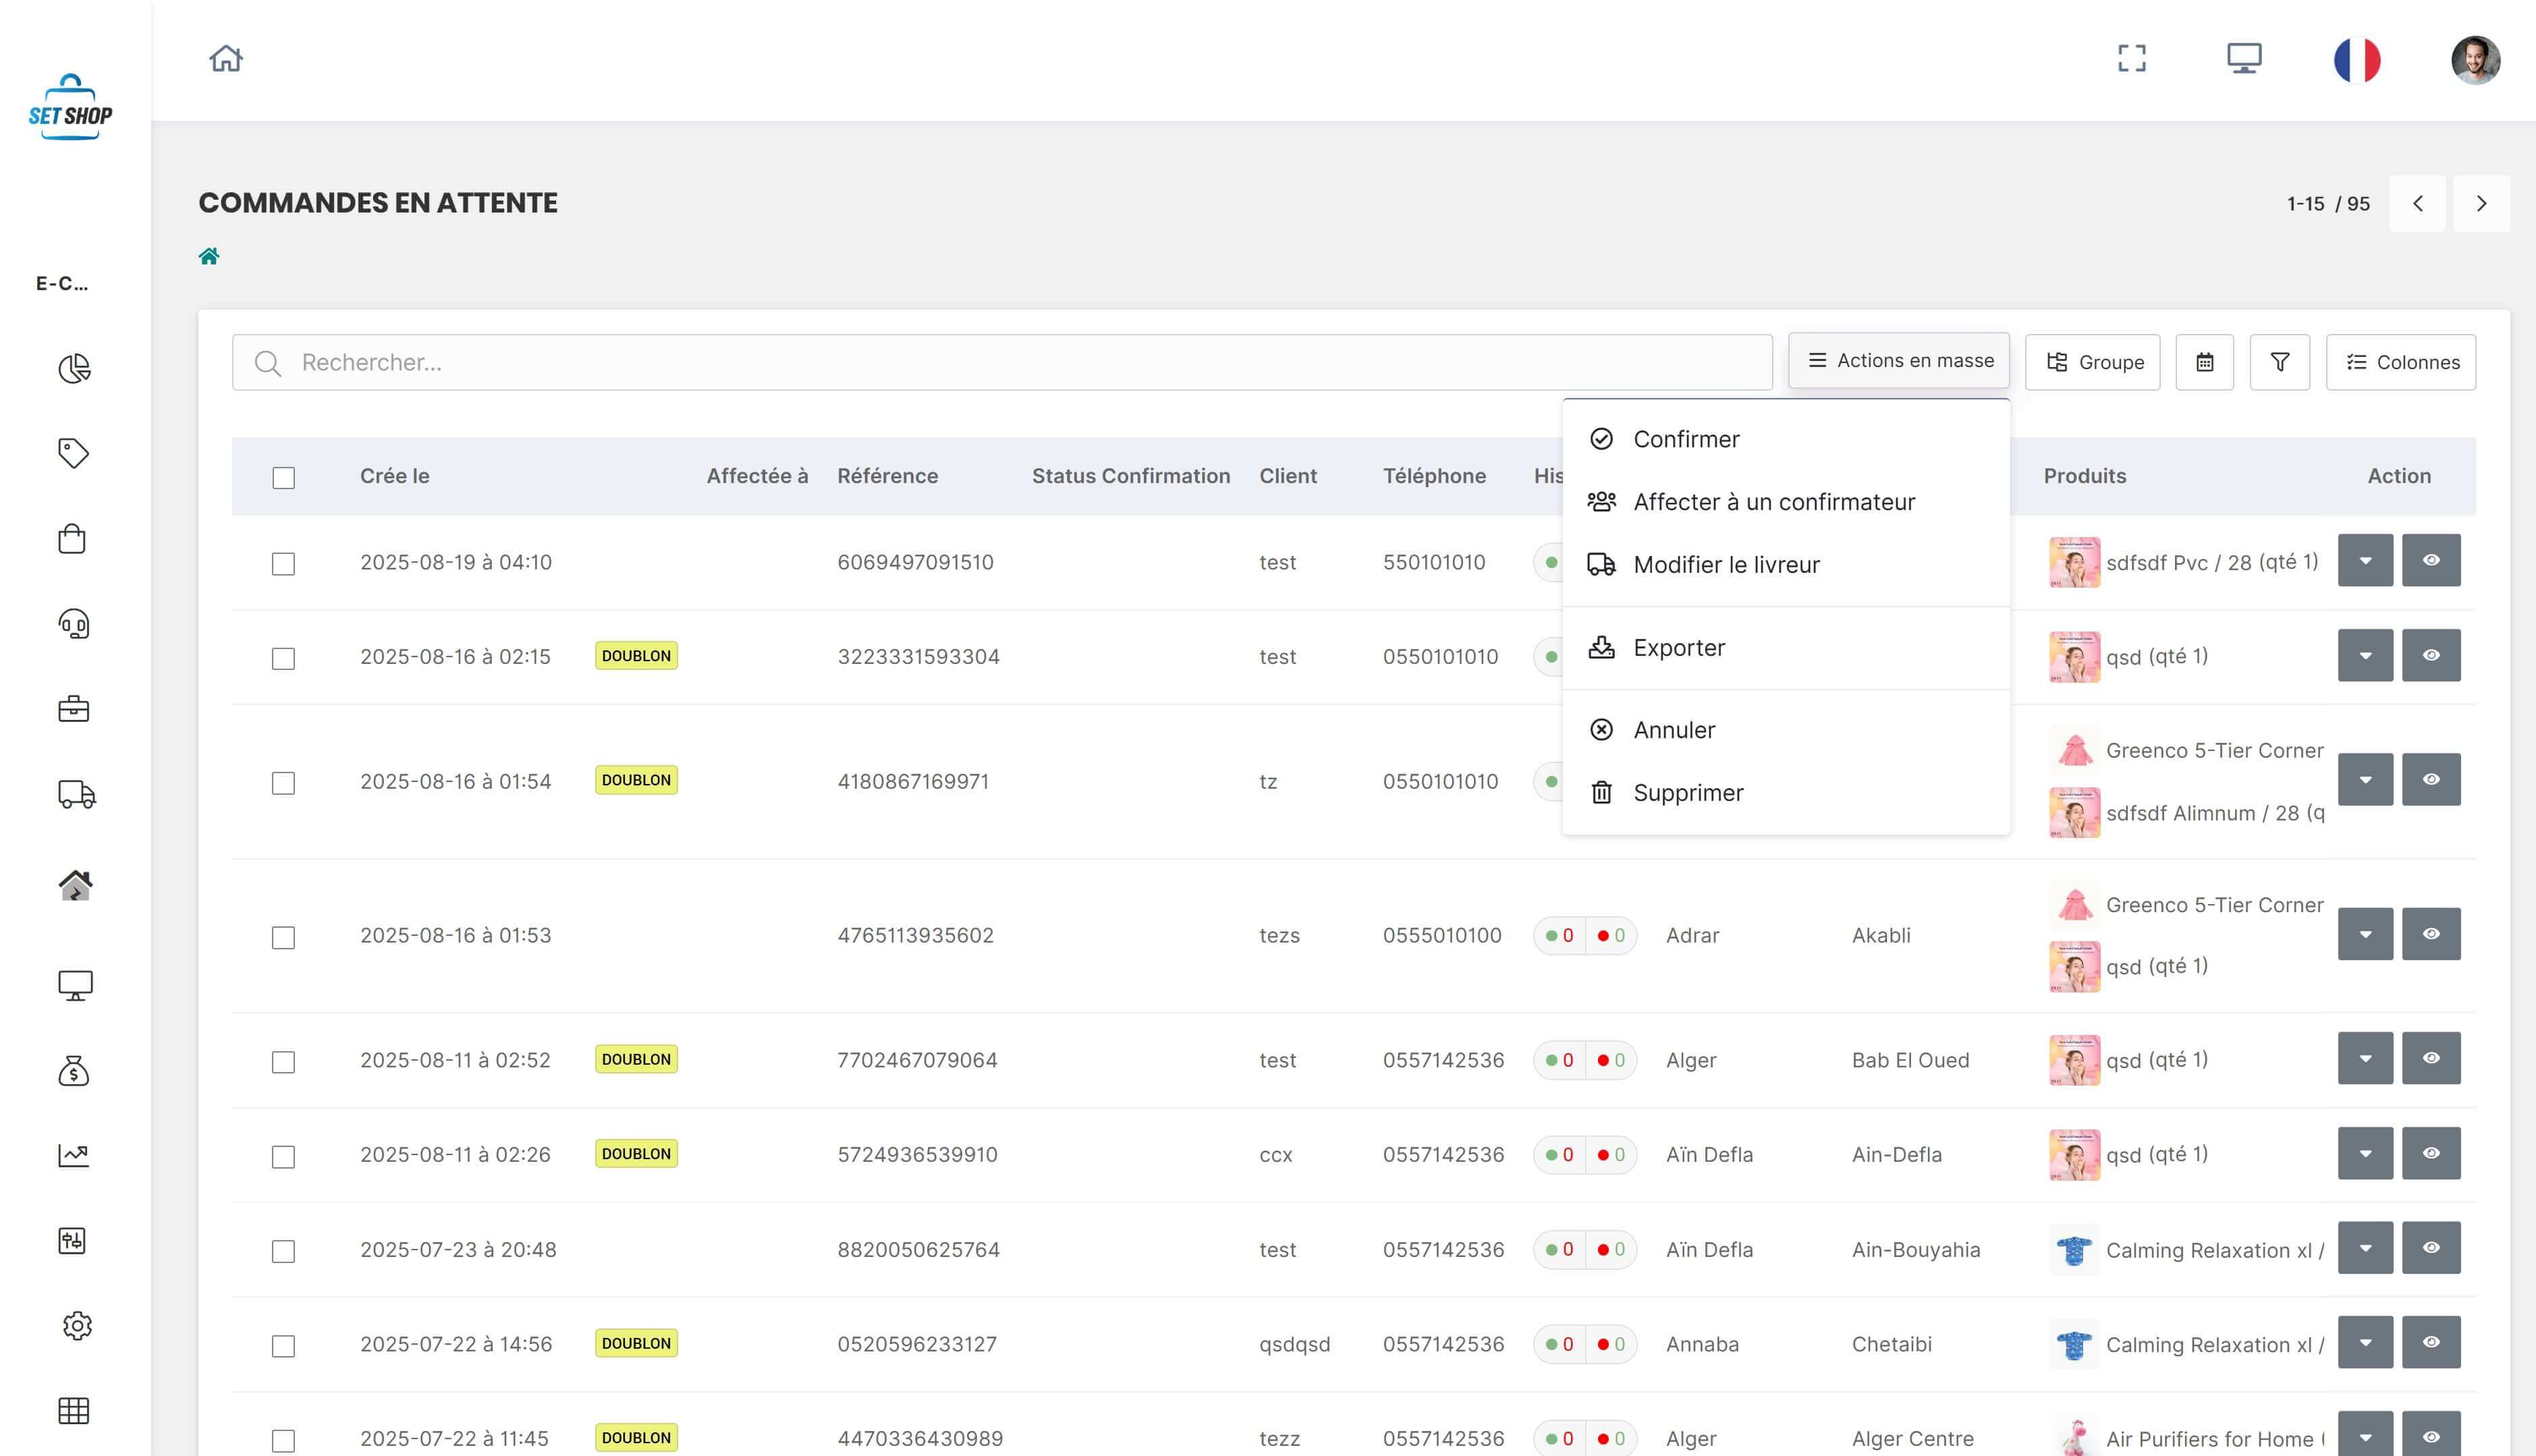This screenshot has width=2536, height=1456.
Task: Toggle fullscreen mode from the top bar
Action: point(2132,59)
